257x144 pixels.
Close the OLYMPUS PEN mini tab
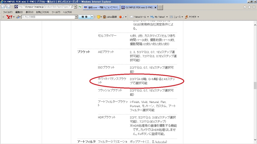(155, 7)
